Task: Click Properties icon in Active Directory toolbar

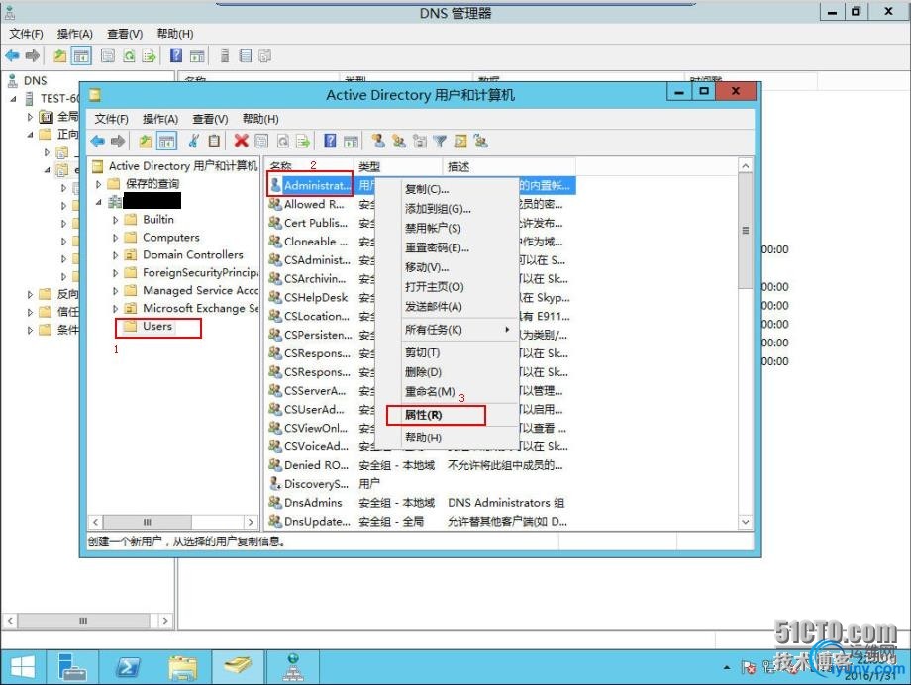Action: tap(261, 142)
